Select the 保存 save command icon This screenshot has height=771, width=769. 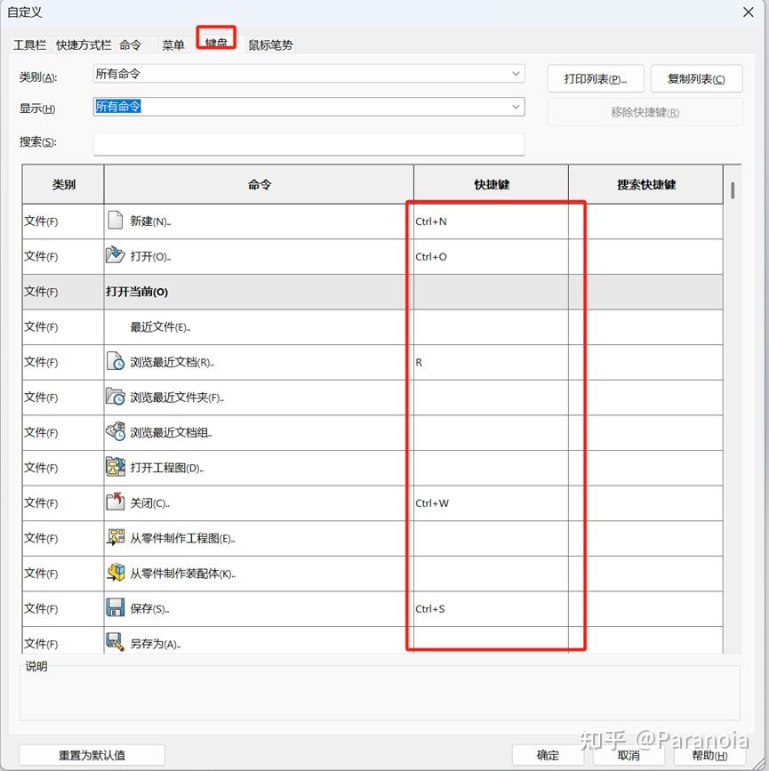coord(115,608)
